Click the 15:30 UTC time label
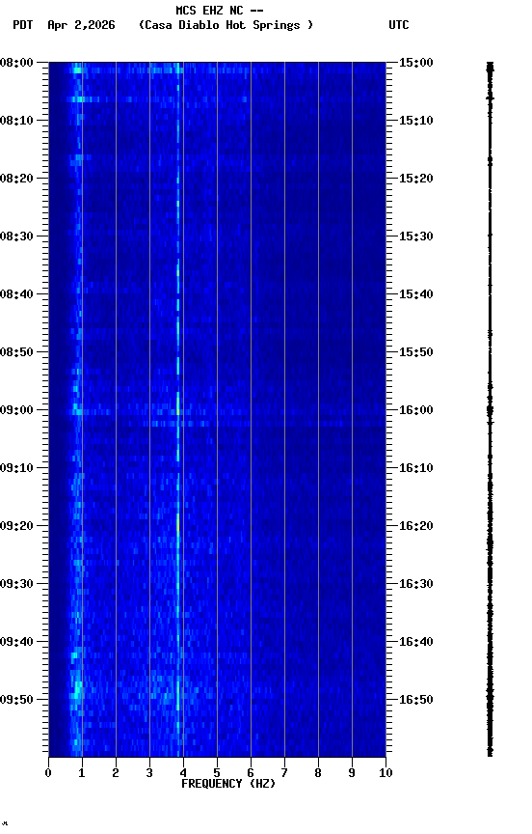 click(x=416, y=236)
